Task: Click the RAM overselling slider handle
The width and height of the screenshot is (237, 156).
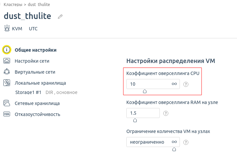Action: point(135,120)
